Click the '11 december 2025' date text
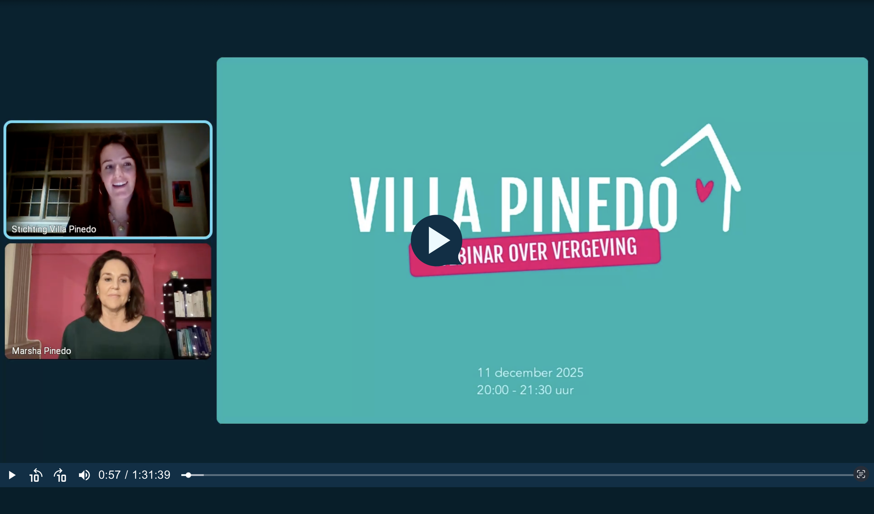874x514 pixels. (x=530, y=373)
